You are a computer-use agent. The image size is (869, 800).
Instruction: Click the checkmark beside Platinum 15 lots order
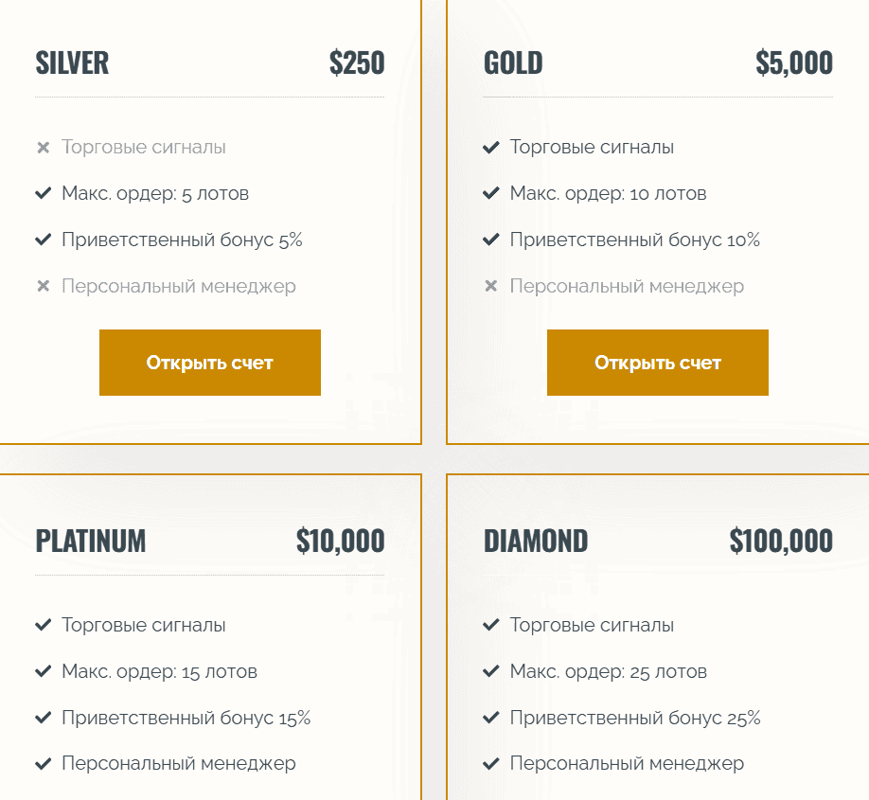[x=43, y=672]
